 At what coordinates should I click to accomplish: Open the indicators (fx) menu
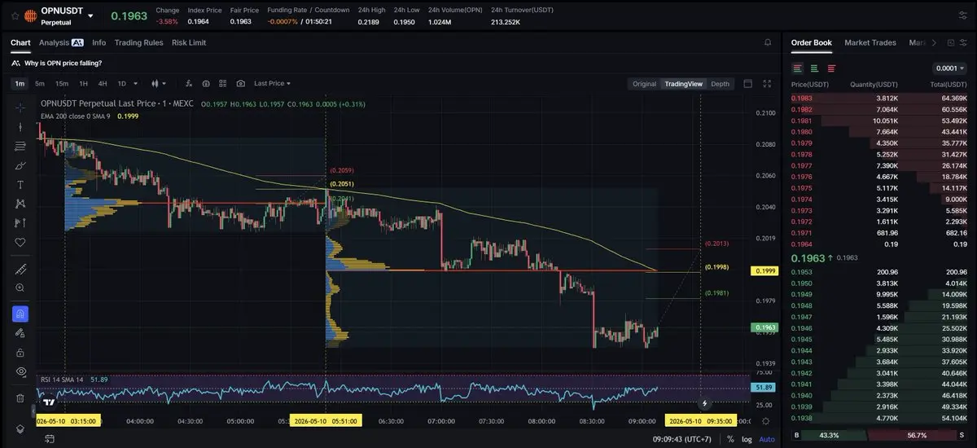pos(188,83)
